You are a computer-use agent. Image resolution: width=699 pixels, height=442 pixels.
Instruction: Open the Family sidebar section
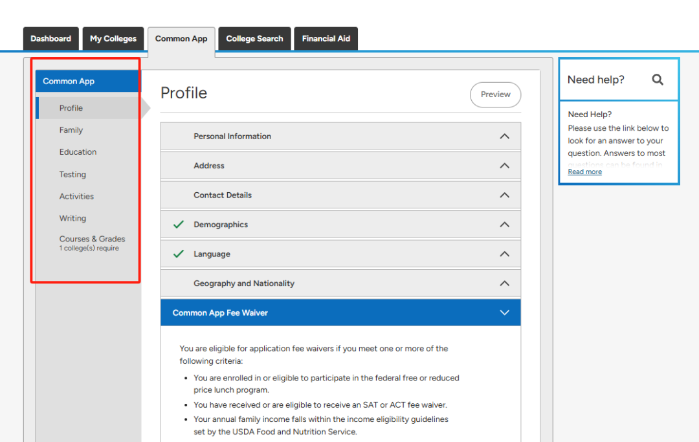(x=71, y=130)
